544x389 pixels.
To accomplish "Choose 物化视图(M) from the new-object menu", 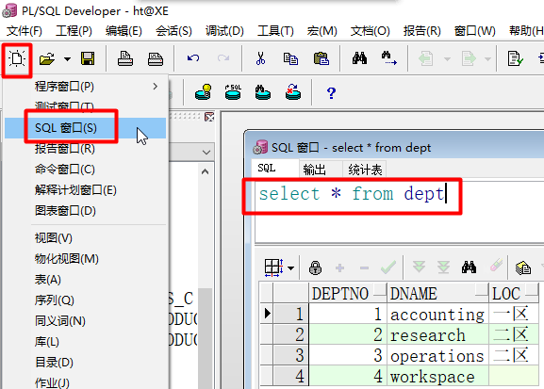I will point(86,259).
